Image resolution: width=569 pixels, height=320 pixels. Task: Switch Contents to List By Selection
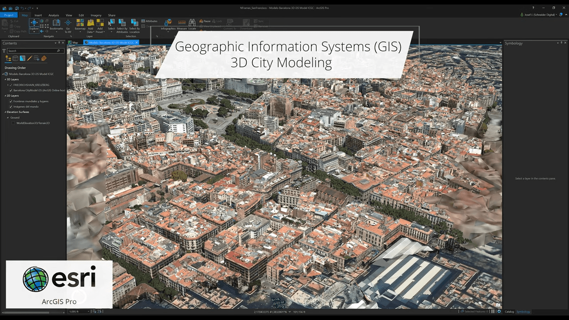click(x=22, y=58)
